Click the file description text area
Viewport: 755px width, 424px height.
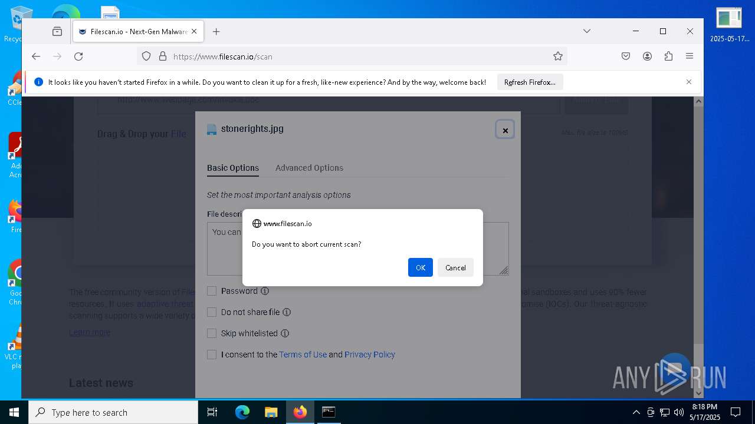(357, 249)
